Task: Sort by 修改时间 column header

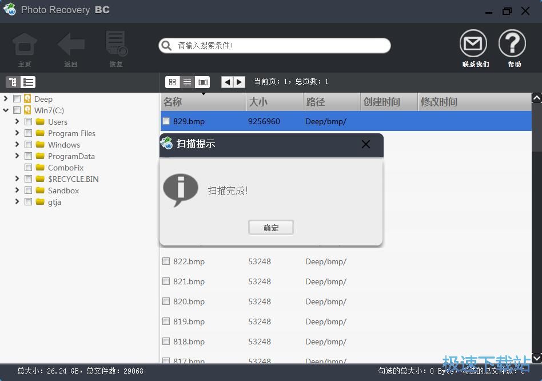Action: [x=475, y=102]
